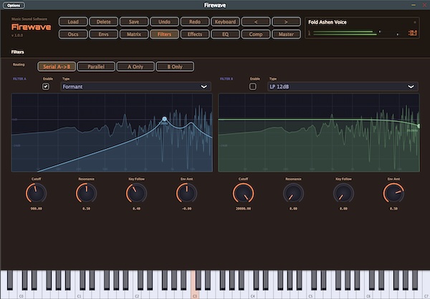Click the Filter B Key Follow value 0.00
Image resolution: width=430 pixels, height=299 pixels.
point(343,209)
